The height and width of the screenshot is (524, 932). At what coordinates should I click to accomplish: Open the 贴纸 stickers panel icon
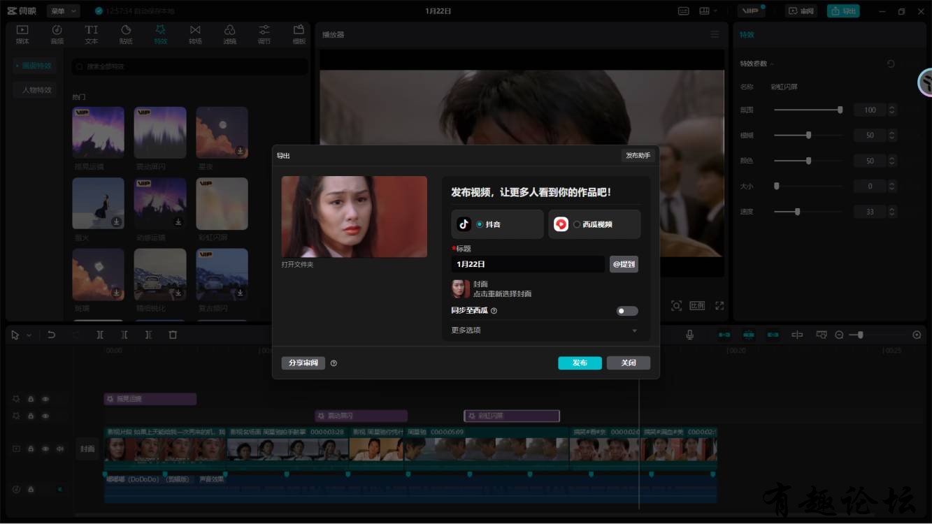click(126, 34)
